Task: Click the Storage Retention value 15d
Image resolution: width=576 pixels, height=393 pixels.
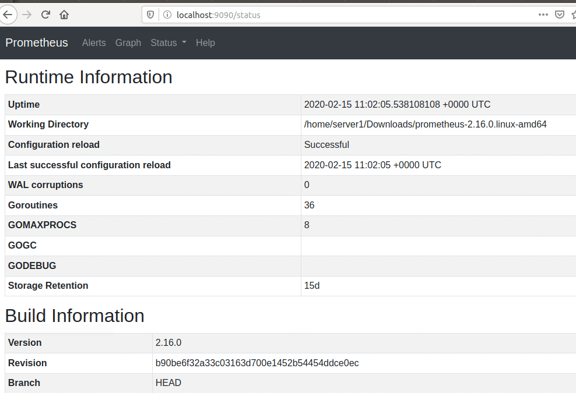Action: point(312,285)
